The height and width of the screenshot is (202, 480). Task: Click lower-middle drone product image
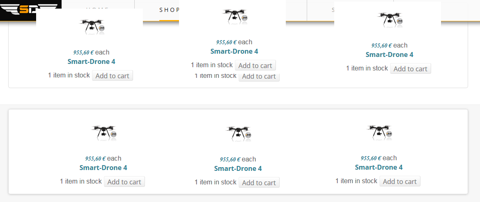coord(239,133)
